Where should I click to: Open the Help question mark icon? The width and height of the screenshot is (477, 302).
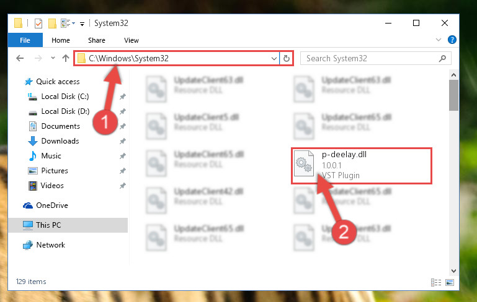[x=452, y=40]
